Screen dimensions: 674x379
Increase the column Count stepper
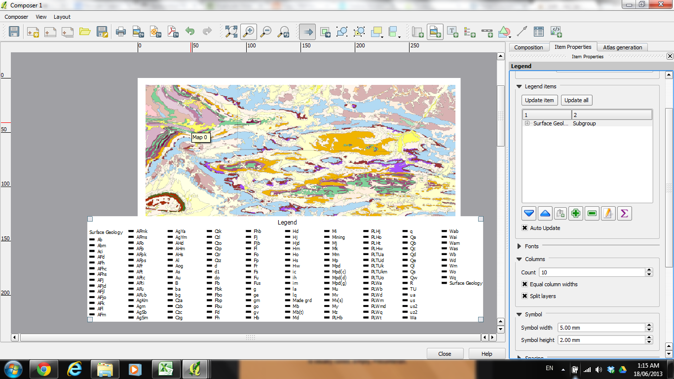pyautogui.click(x=649, y=270)
